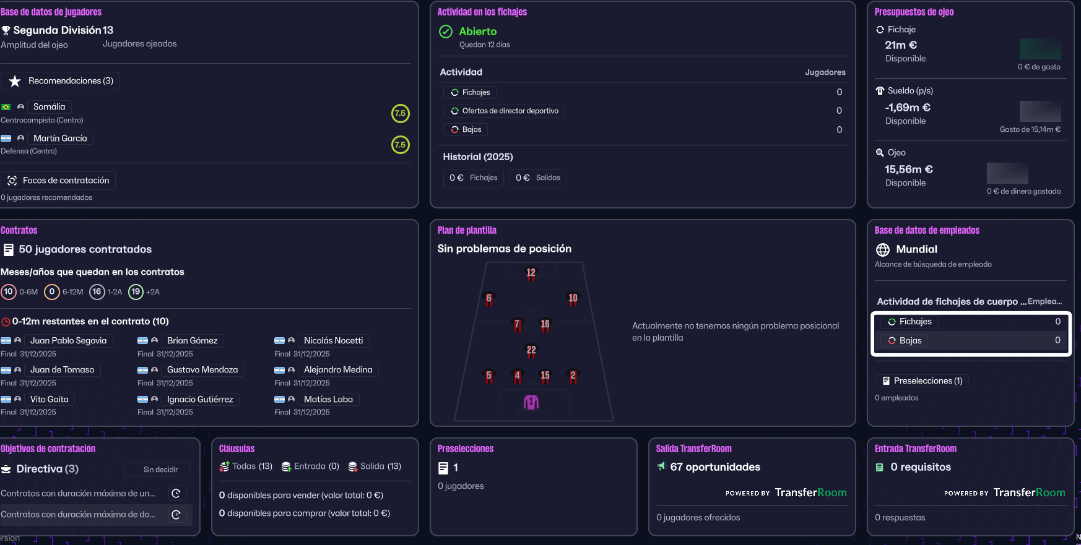Screen dimensions: 1081x545
Task: Select shirt number 5 in the defensive line
Action: coord(489,376)
